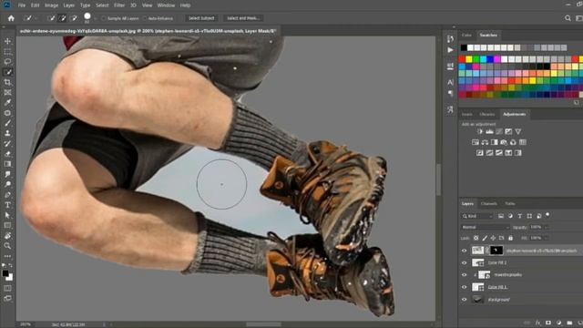
Task: Add a Levels adjustment
Action: click(490, 131)
